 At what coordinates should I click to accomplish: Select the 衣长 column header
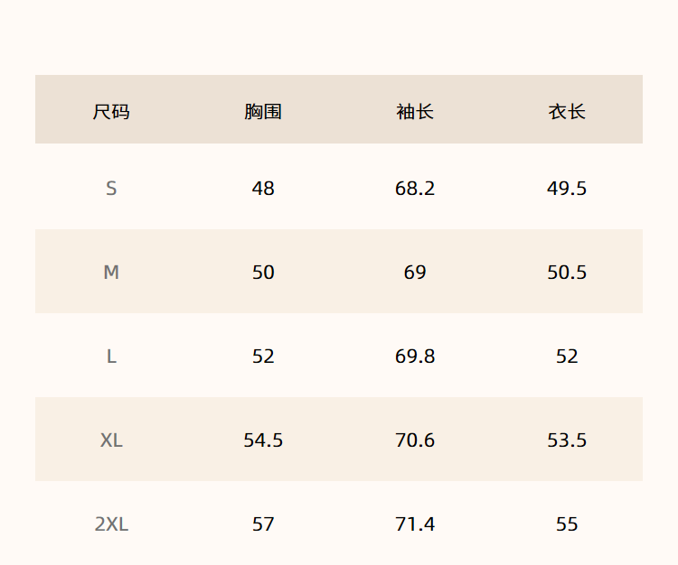tap(567, 112)
